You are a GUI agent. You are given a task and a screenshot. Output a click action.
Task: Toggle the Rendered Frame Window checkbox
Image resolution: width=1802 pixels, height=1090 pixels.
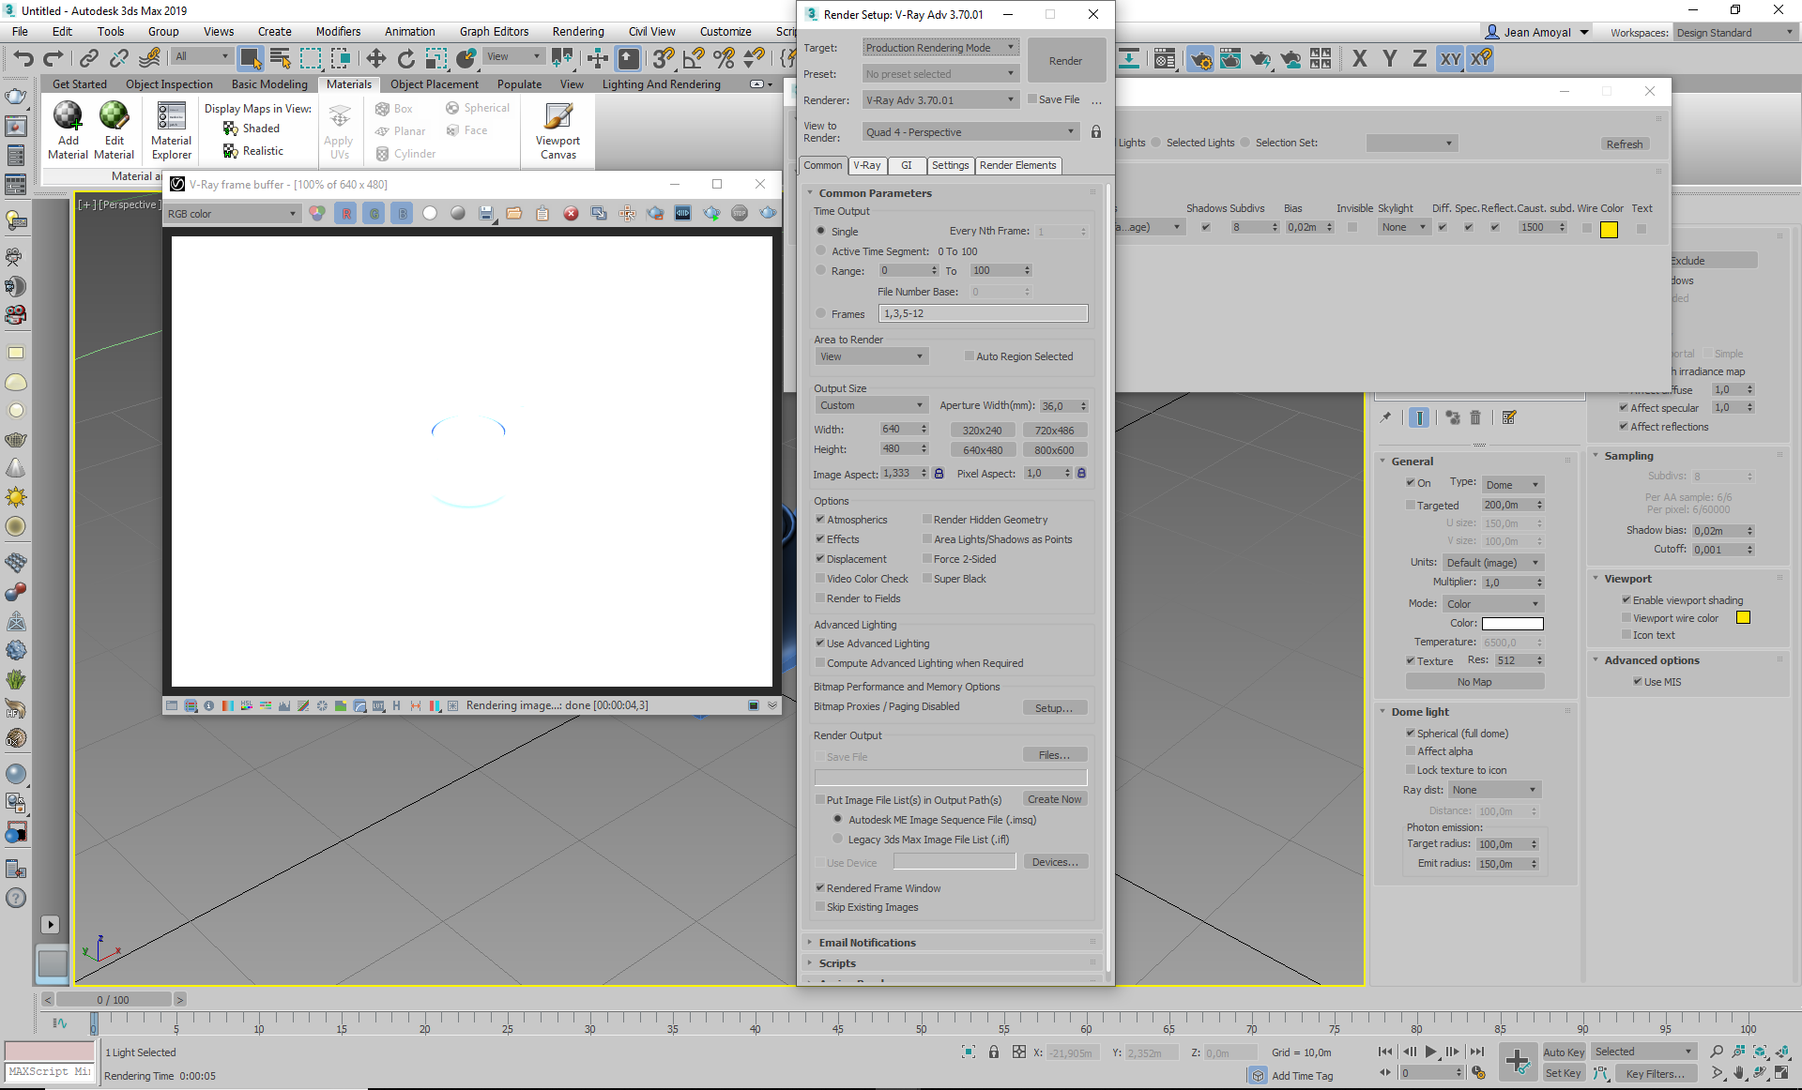tap(819, 887)
